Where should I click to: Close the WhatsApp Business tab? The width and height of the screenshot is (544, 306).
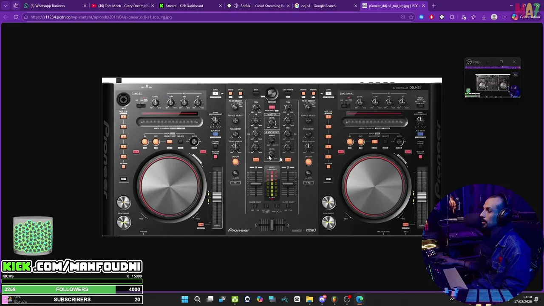tap(85, 6)
